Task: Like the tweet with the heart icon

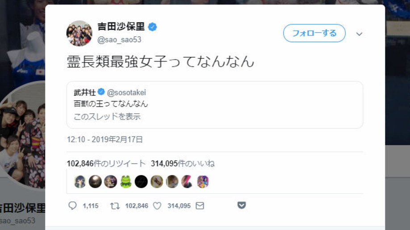Action: pyautogui.click(x=157, y=205)
